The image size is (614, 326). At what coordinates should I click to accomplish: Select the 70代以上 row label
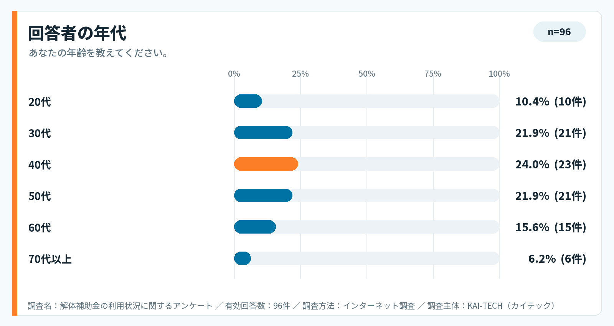click(x=50, y=259)
